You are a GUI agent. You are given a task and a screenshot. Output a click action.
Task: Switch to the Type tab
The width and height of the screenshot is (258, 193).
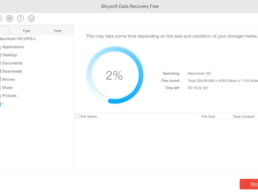tap(26, 31)
